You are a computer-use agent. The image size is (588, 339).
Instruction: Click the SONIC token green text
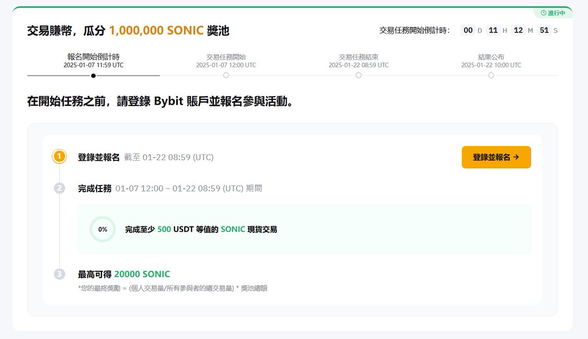click(x=233, y=229)
